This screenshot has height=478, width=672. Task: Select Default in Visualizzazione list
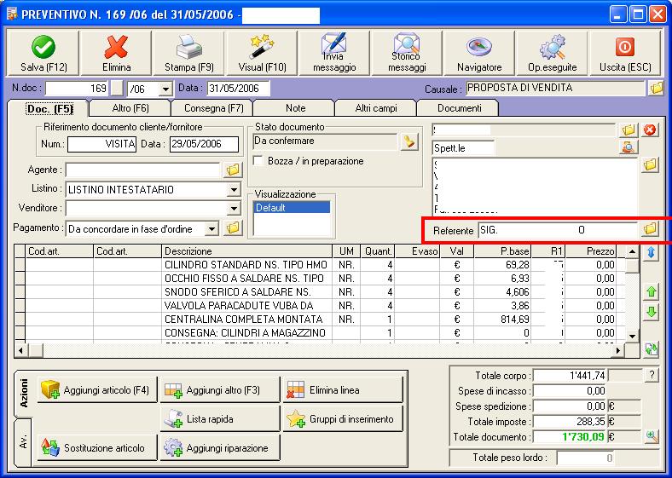[x=292, y=208]
